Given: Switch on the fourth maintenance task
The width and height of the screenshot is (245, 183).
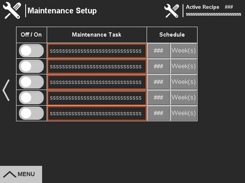Looking at the screenshot, I should (x=31, y=98).
